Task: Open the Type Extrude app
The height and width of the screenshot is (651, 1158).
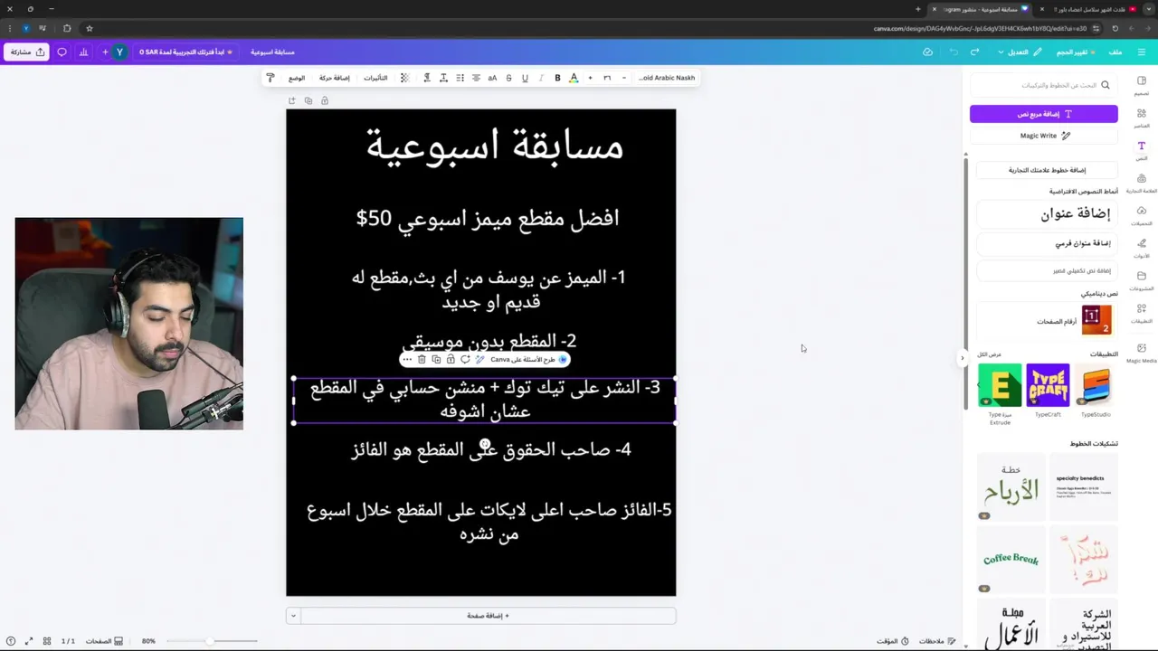Action: (x=1000, y=386)
